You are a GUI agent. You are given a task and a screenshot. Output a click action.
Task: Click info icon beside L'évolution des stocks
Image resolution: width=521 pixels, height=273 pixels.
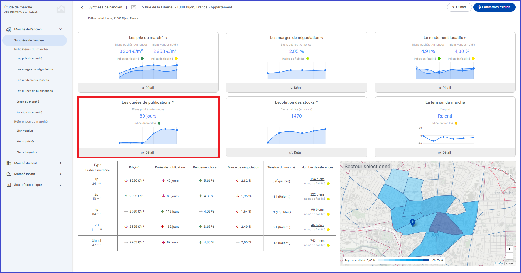317,102
